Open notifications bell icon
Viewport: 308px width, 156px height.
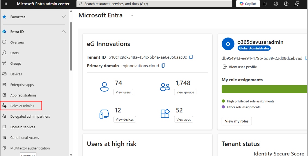pyautogui.click(x=265, y=4)
